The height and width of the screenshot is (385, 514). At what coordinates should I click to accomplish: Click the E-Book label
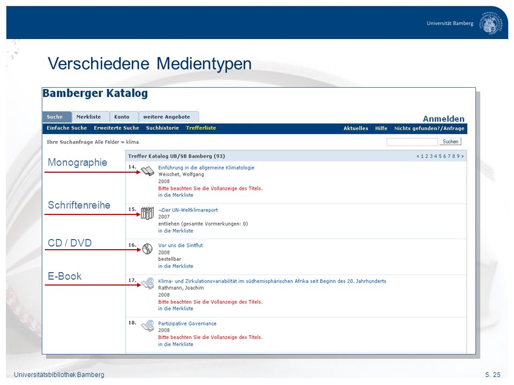point(65,276)
